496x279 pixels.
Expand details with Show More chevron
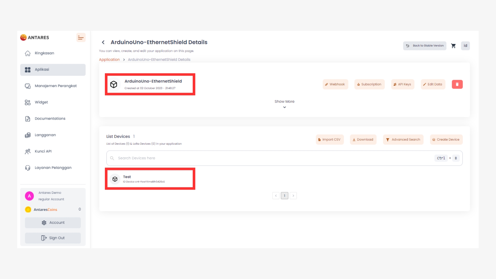click(x=284, y=107)
